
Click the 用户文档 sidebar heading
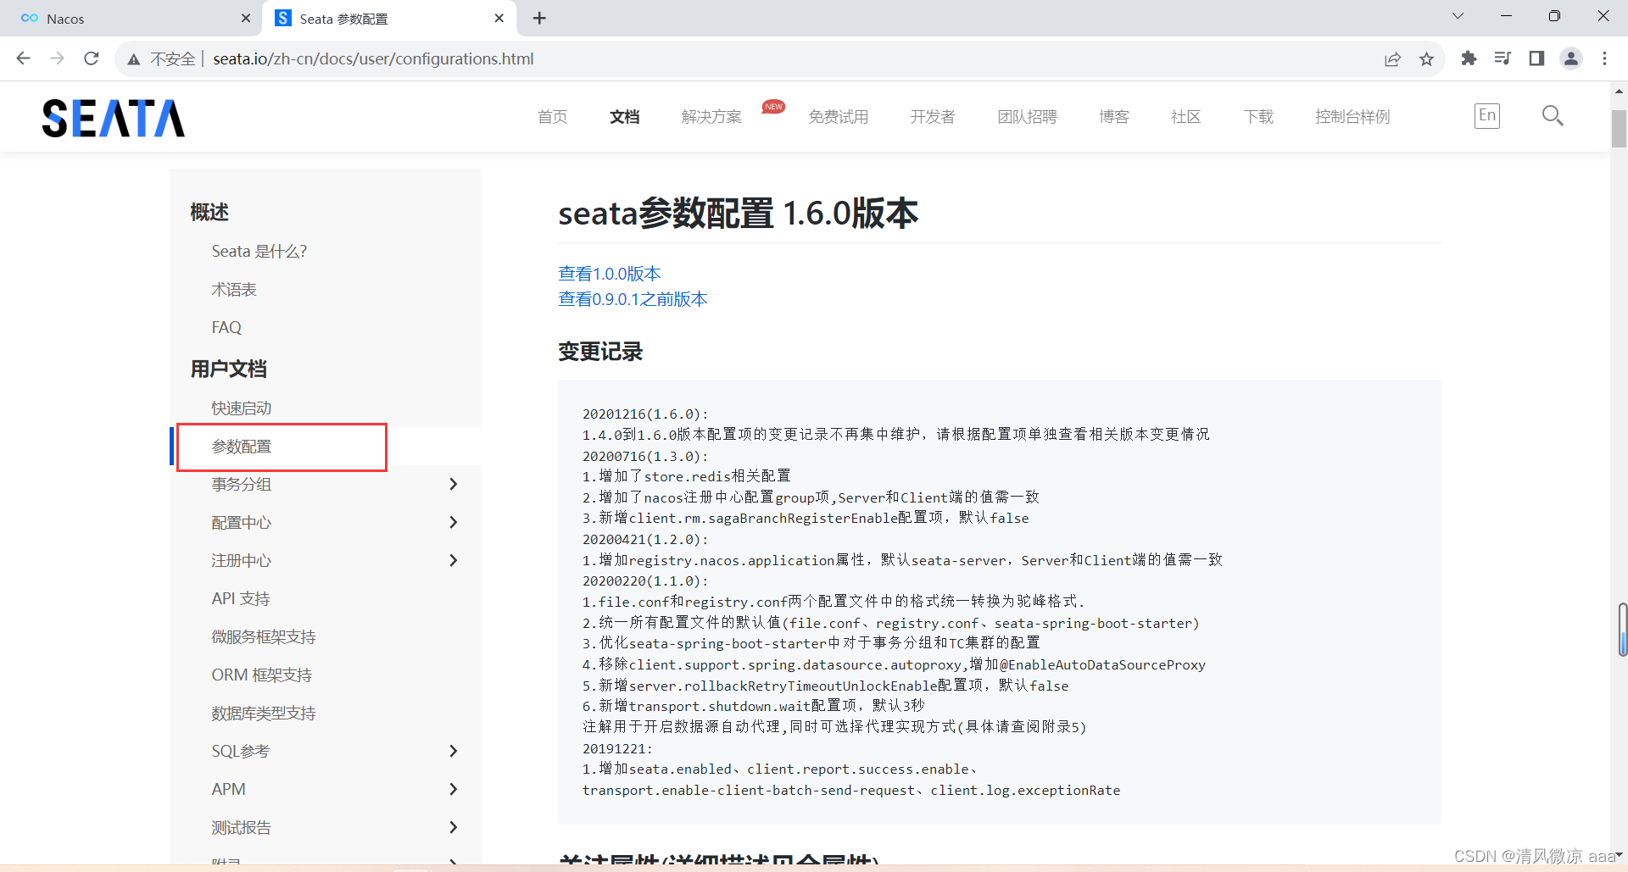coord(229,369)
